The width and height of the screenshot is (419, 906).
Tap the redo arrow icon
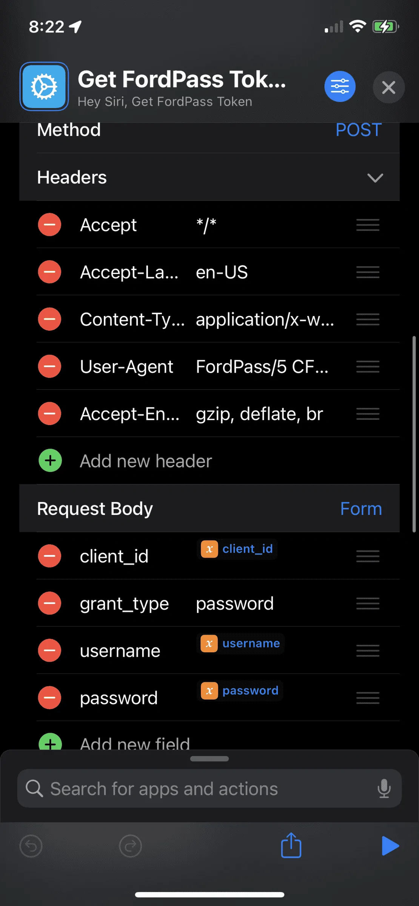tap(130, 846)
